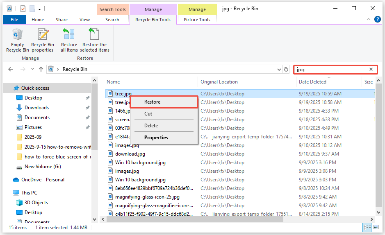
Task: Click the Help question mark icon
Action: (377, 19)
